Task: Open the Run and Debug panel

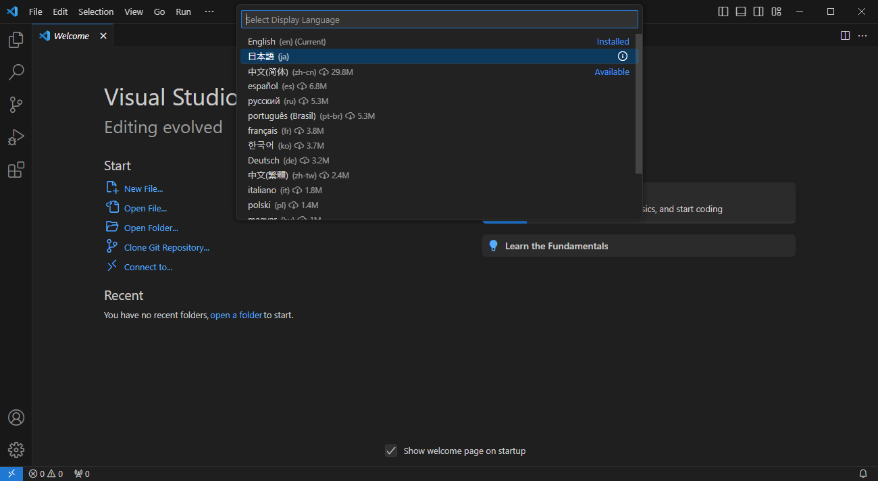Action: pyautogui.click(x=15, y=137)
